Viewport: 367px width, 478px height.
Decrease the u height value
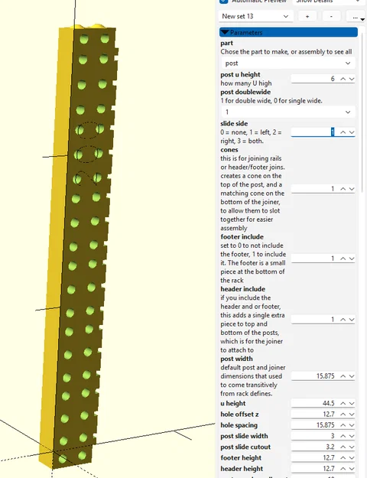point(352,403)
